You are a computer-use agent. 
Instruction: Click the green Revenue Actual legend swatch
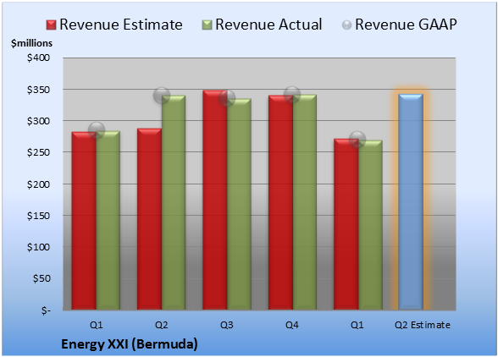tap(207, 25)
